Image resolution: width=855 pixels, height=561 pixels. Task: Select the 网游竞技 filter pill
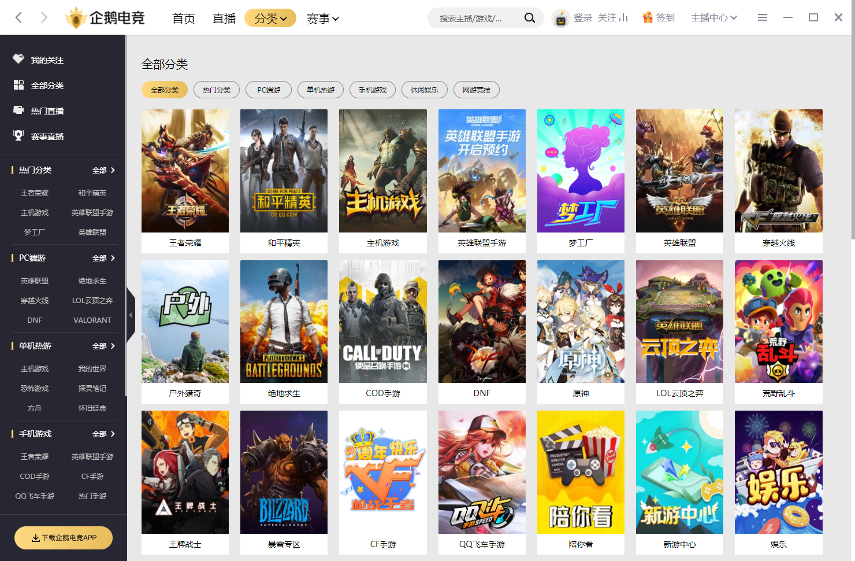(477, 90)
